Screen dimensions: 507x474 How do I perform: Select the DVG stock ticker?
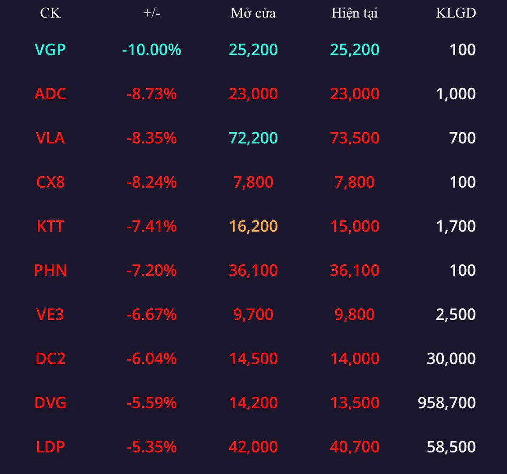[x=50, y=402]
